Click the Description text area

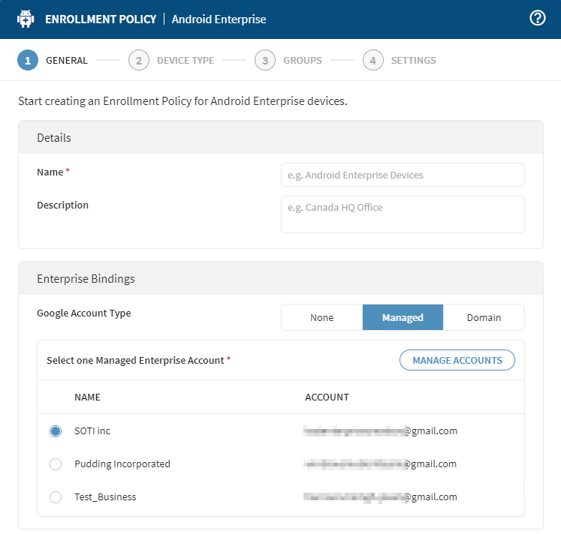pos(403,214)
